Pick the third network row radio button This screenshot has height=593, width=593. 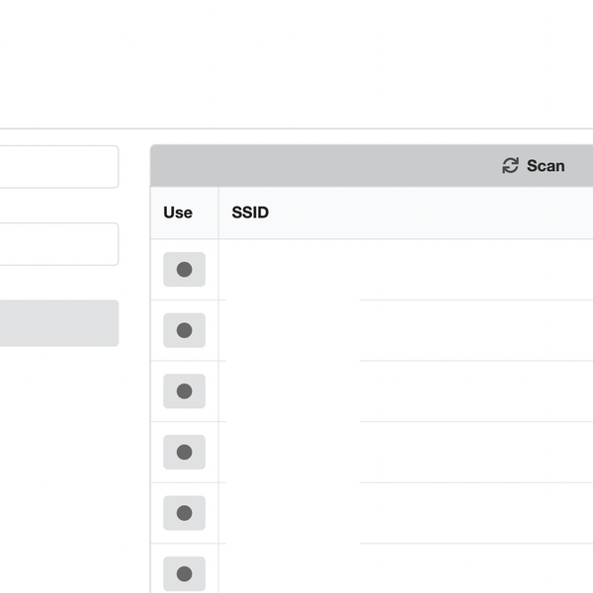[184, 391]
